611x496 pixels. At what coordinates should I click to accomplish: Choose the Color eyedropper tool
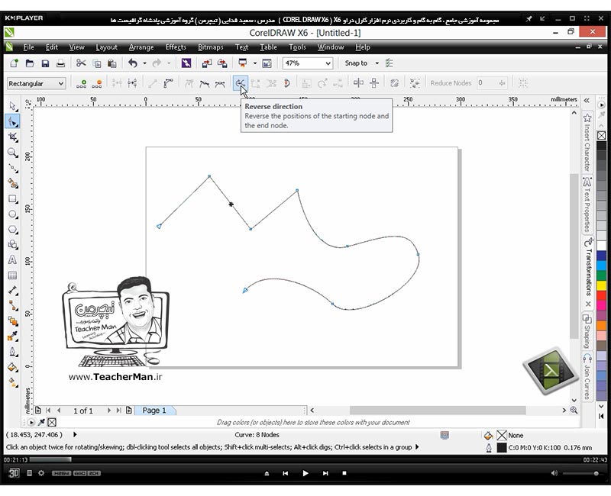(12, 337)
